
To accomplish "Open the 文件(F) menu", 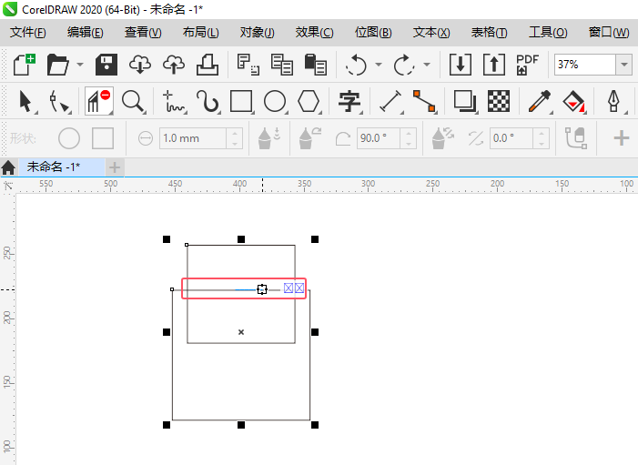I will [x=27, y=32].
